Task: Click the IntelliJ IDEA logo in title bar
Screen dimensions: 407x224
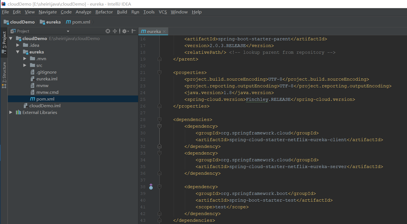Action: (x=3, y=4)
